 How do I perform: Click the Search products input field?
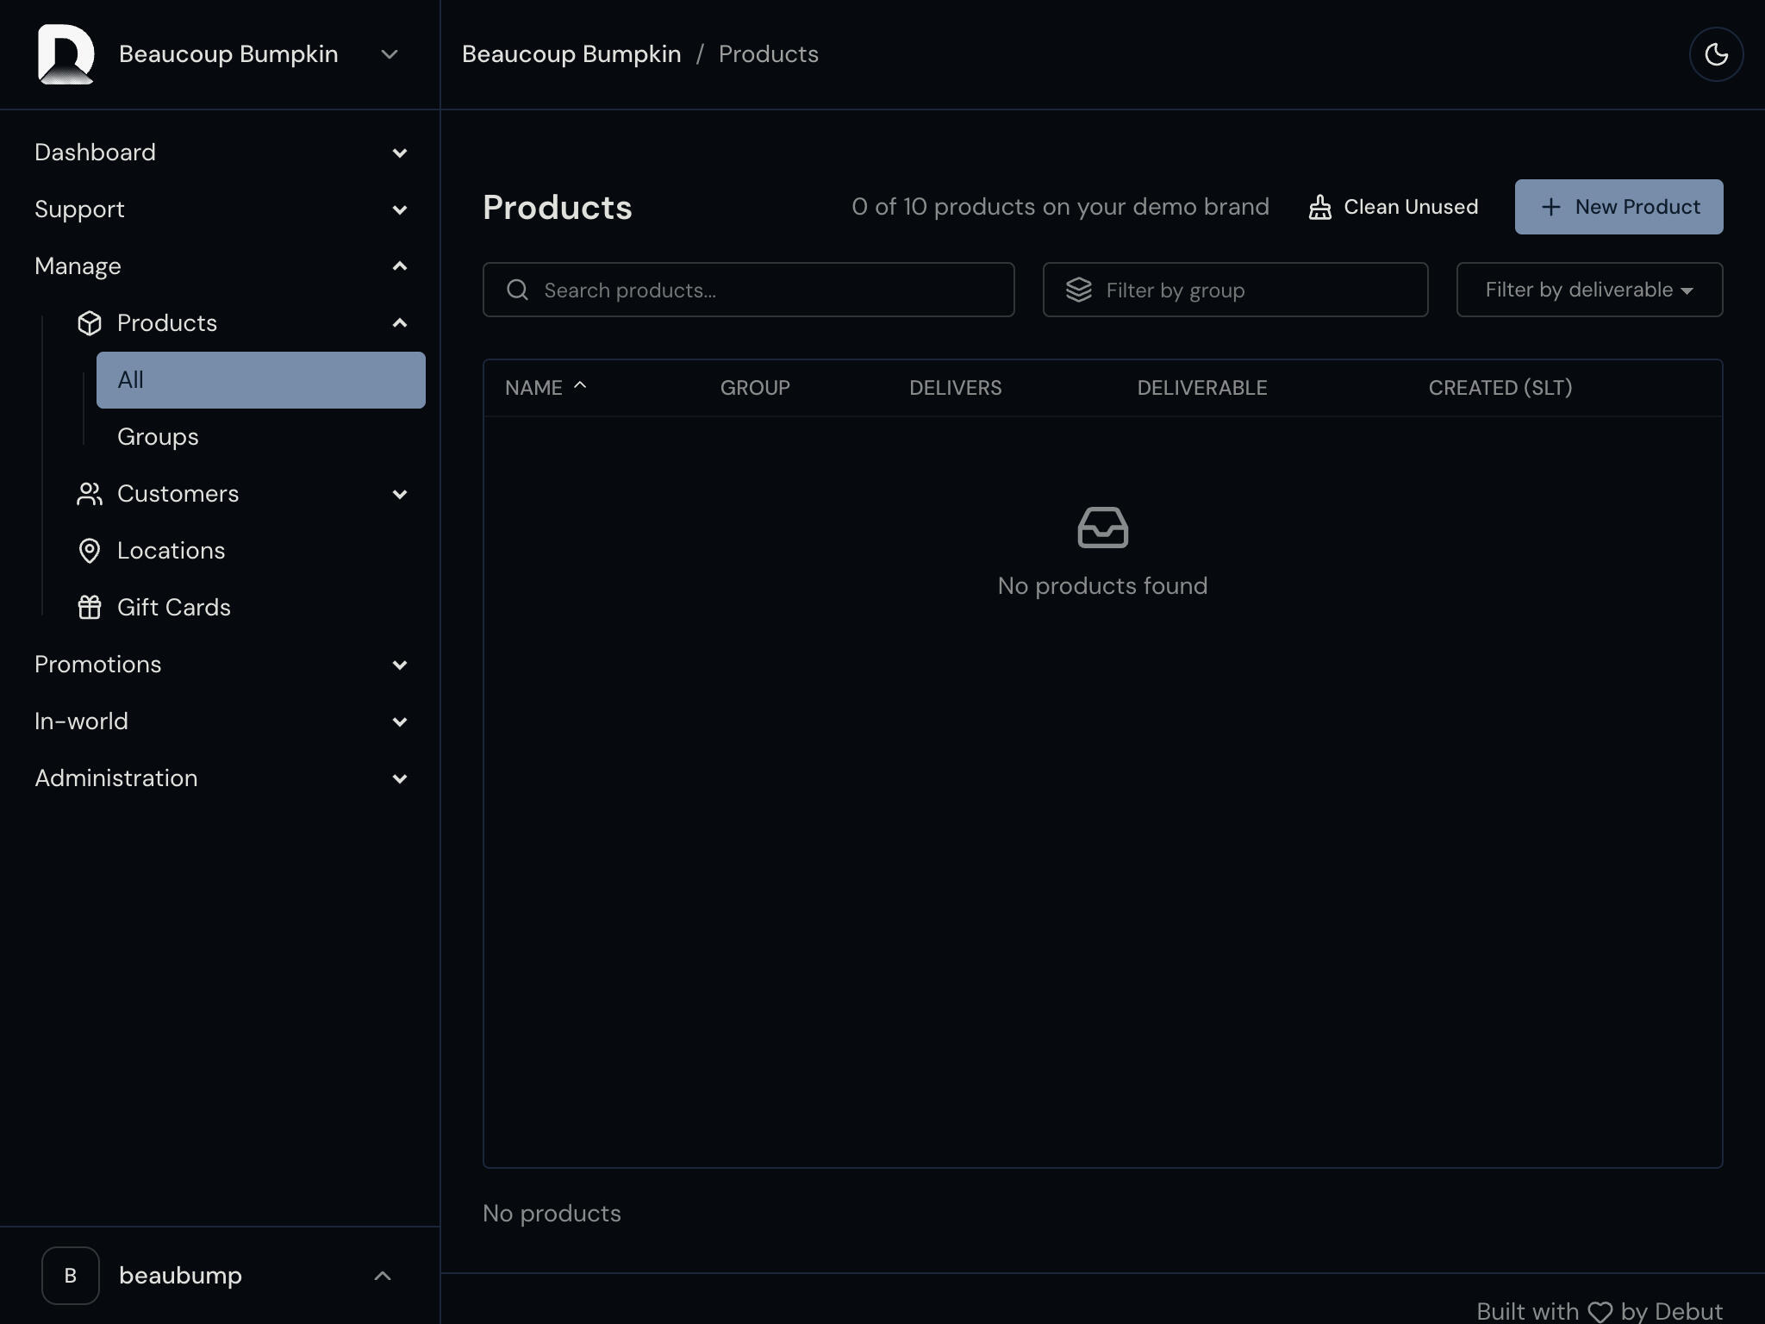[x=748, y=290]
